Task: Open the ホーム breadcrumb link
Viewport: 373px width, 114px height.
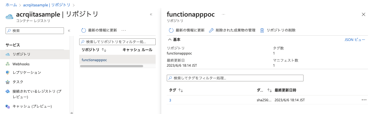Action: (11, 5)
